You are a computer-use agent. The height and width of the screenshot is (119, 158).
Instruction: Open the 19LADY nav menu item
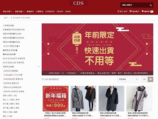click(60, 12)
